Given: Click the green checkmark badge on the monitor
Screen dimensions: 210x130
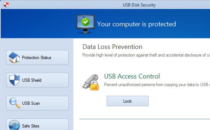Looking at the screenshot, I should (86, 22).
